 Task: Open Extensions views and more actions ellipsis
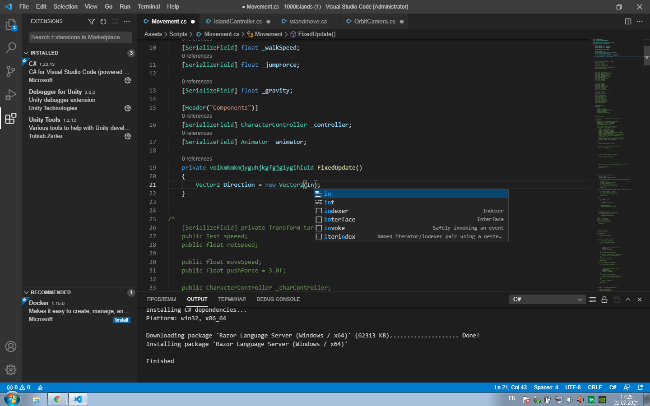(x=127, y=22)
